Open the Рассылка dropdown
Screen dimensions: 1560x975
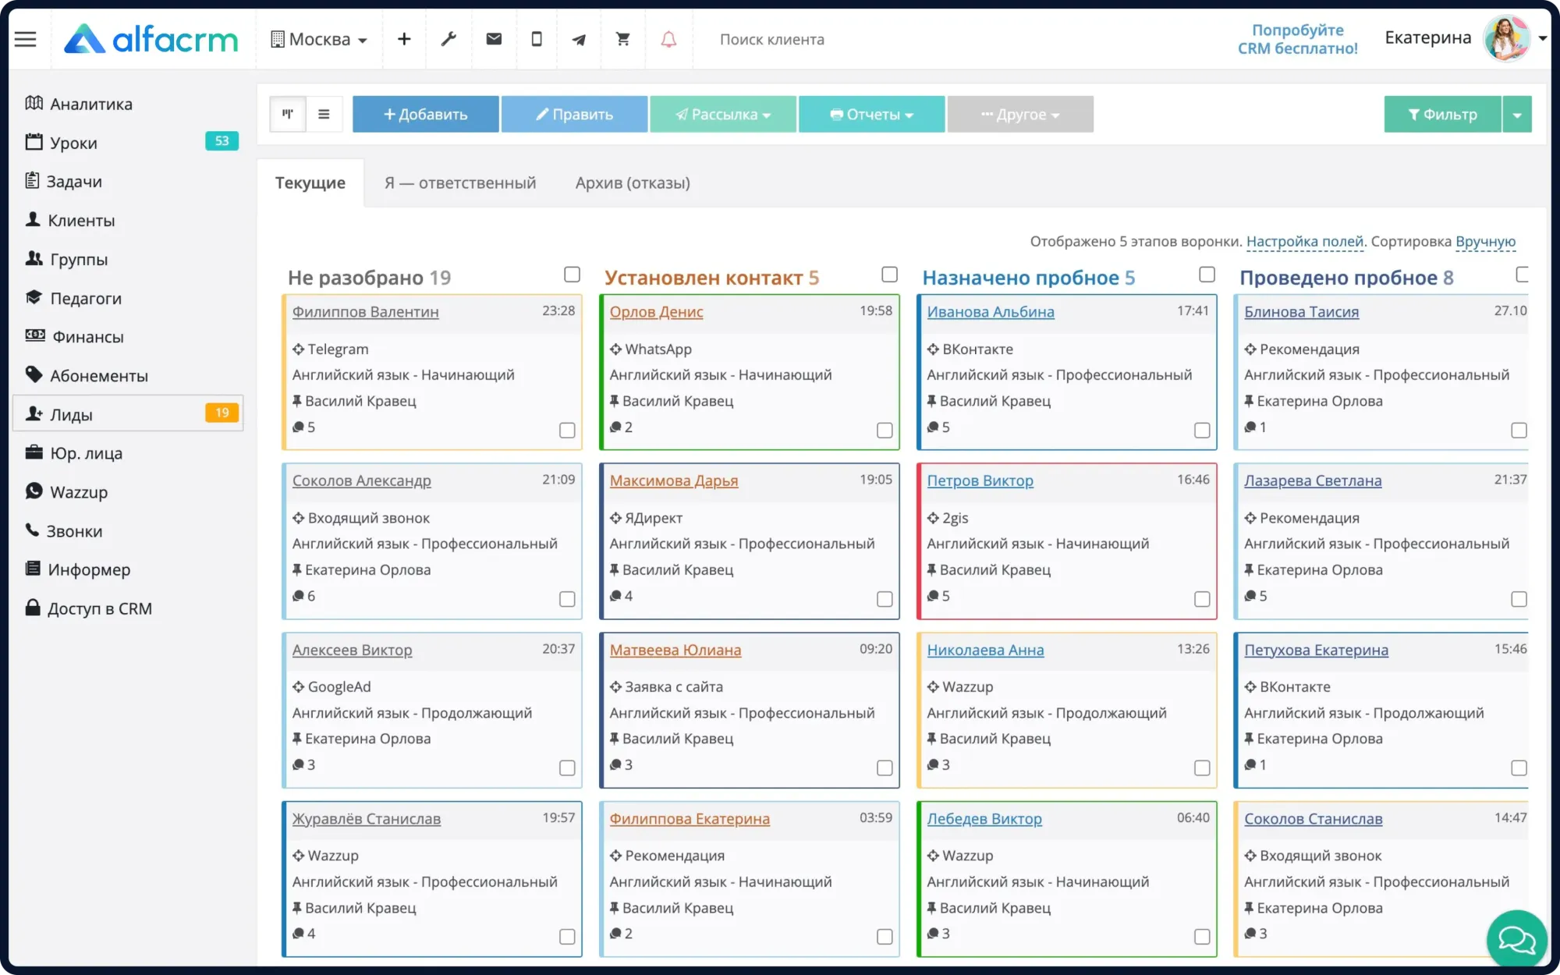click(722, 114)
